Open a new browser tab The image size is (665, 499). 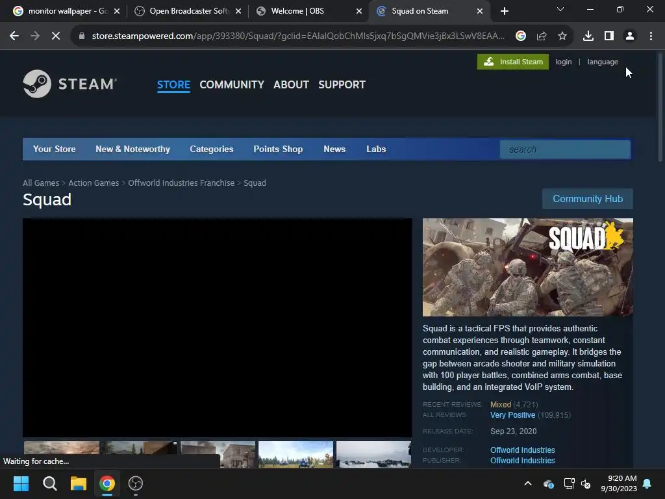click(x=504, y=11)
